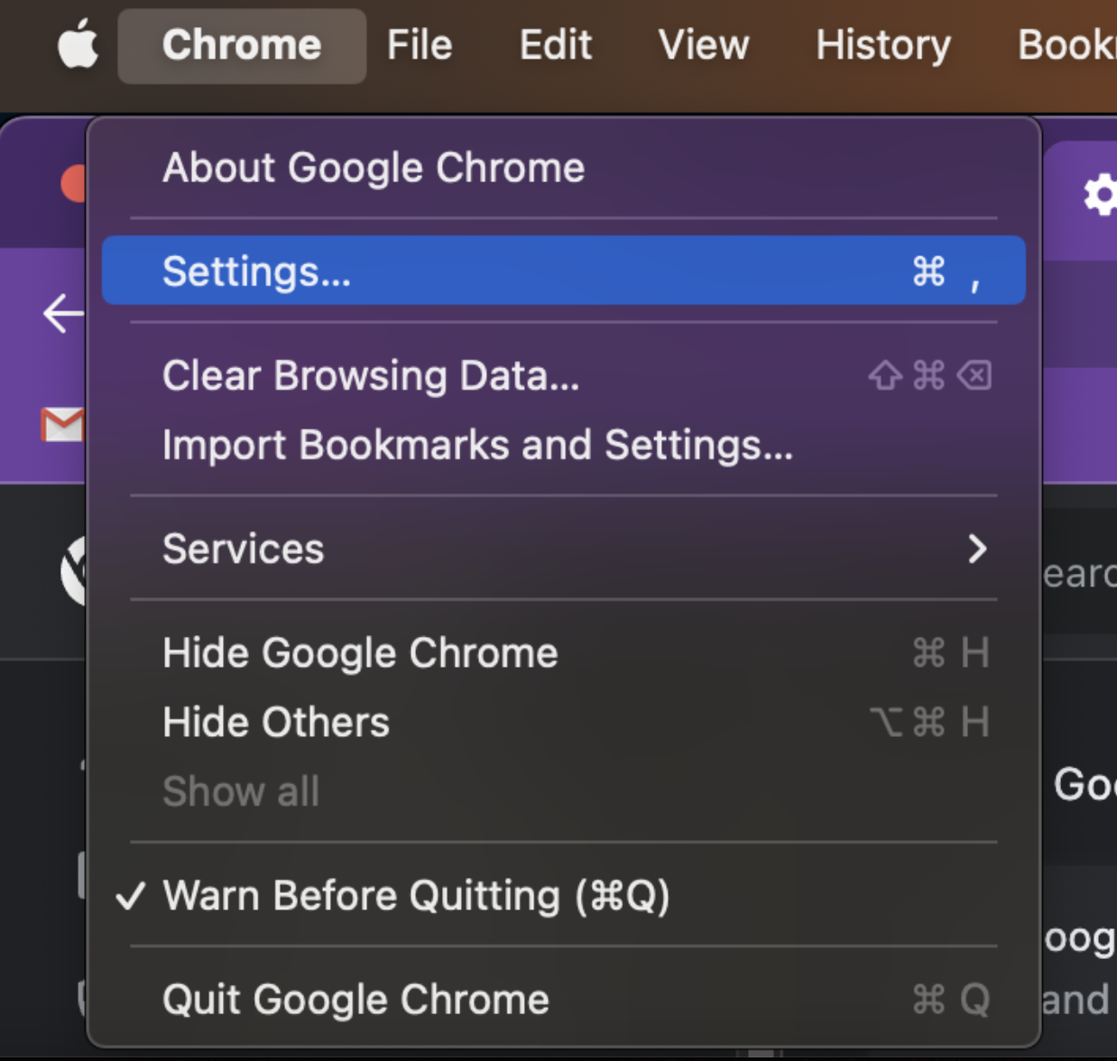Open the View menu
Viewport: 1117px width, 1061px height.
[x=704, y=45]
